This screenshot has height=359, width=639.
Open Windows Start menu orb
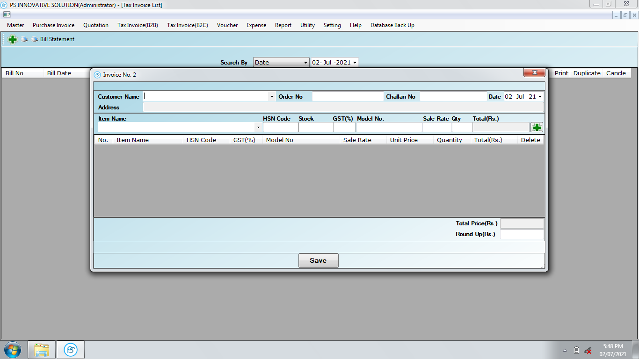coord(13,350)
